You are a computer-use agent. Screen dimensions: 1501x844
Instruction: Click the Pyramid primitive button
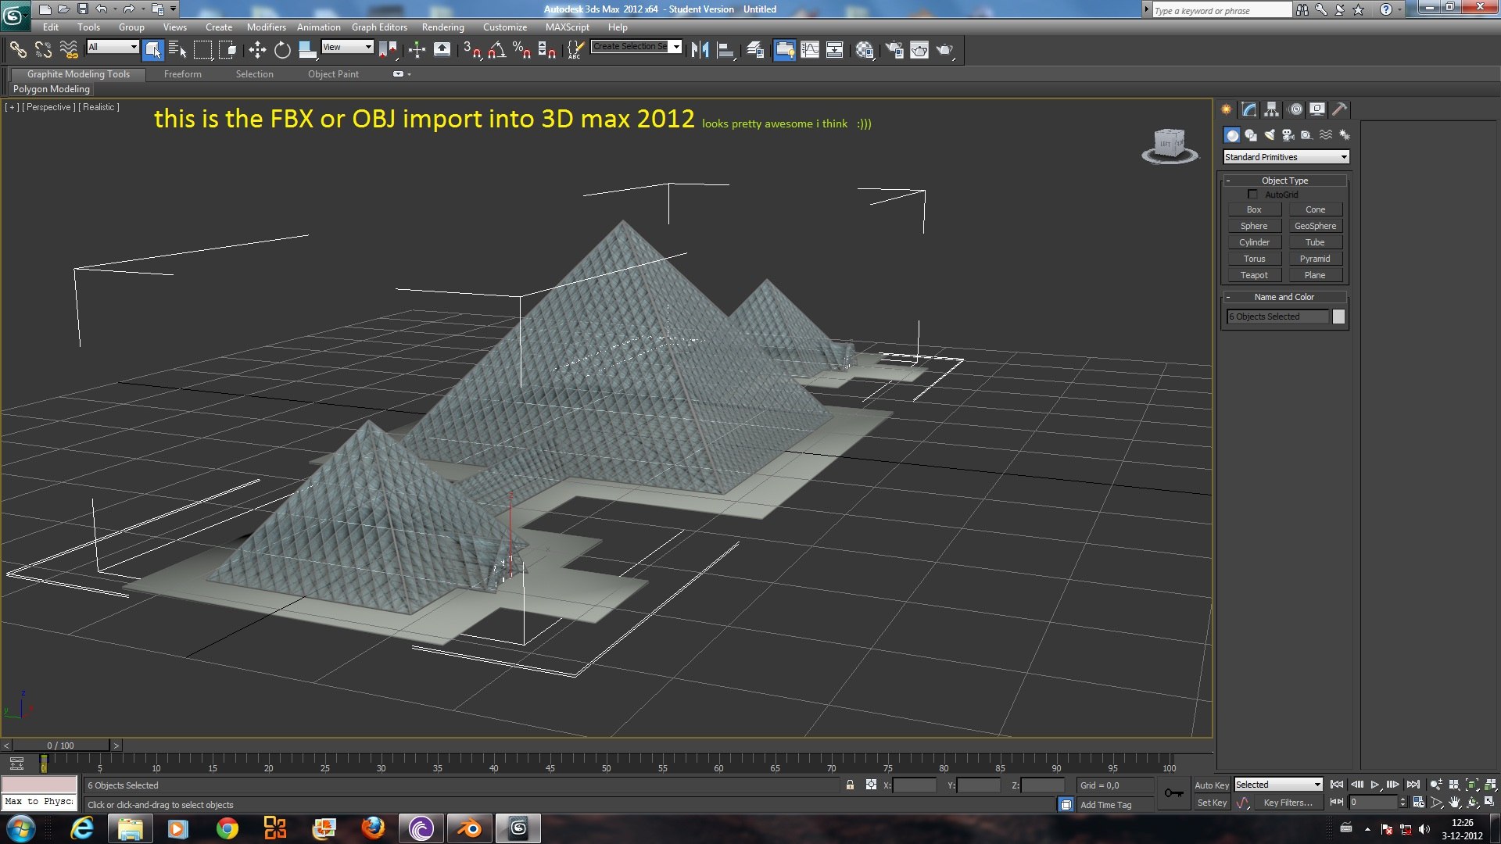(1315, 259)
